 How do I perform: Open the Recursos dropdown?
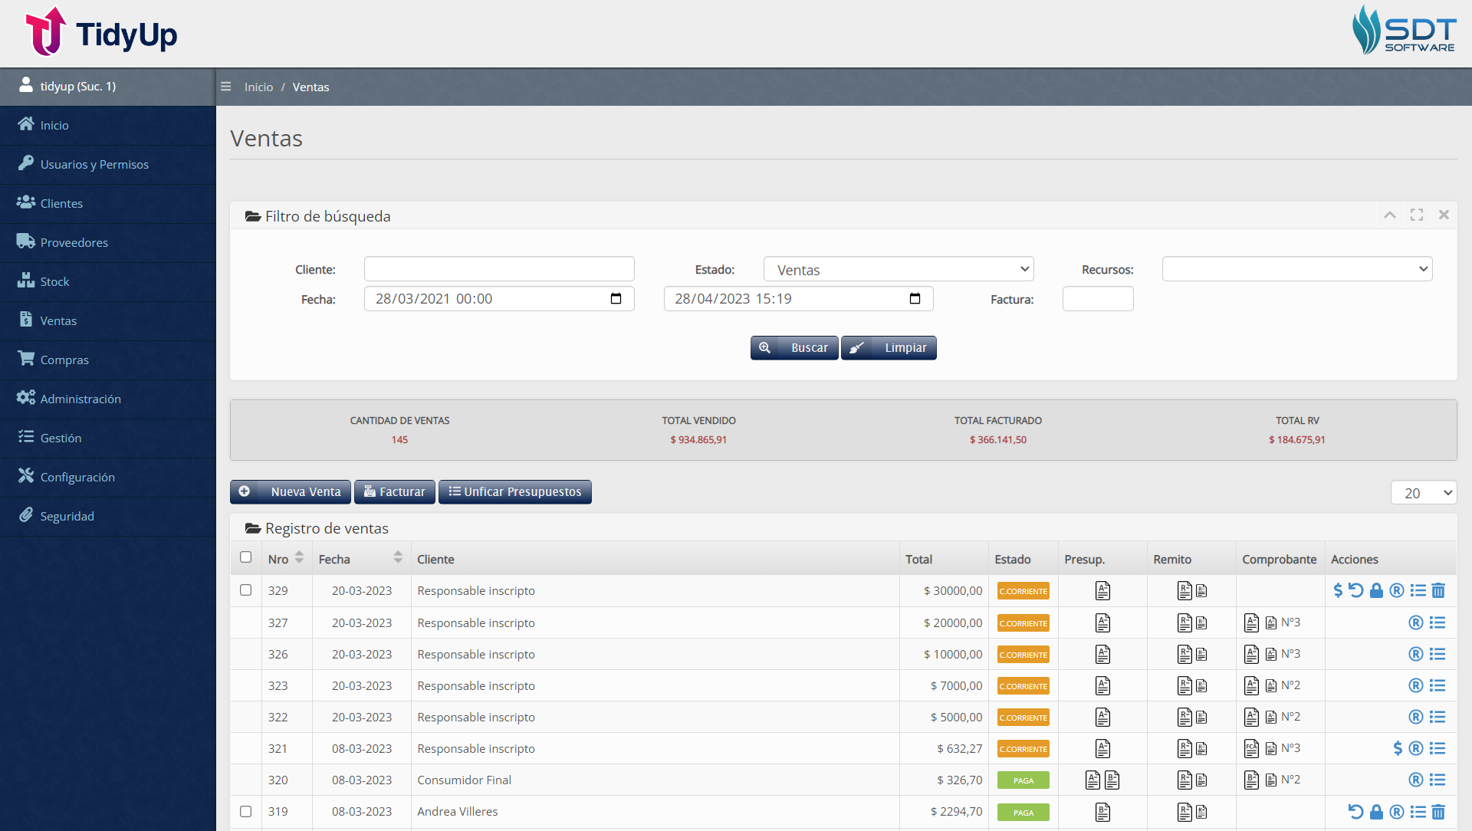[1297, 269]
